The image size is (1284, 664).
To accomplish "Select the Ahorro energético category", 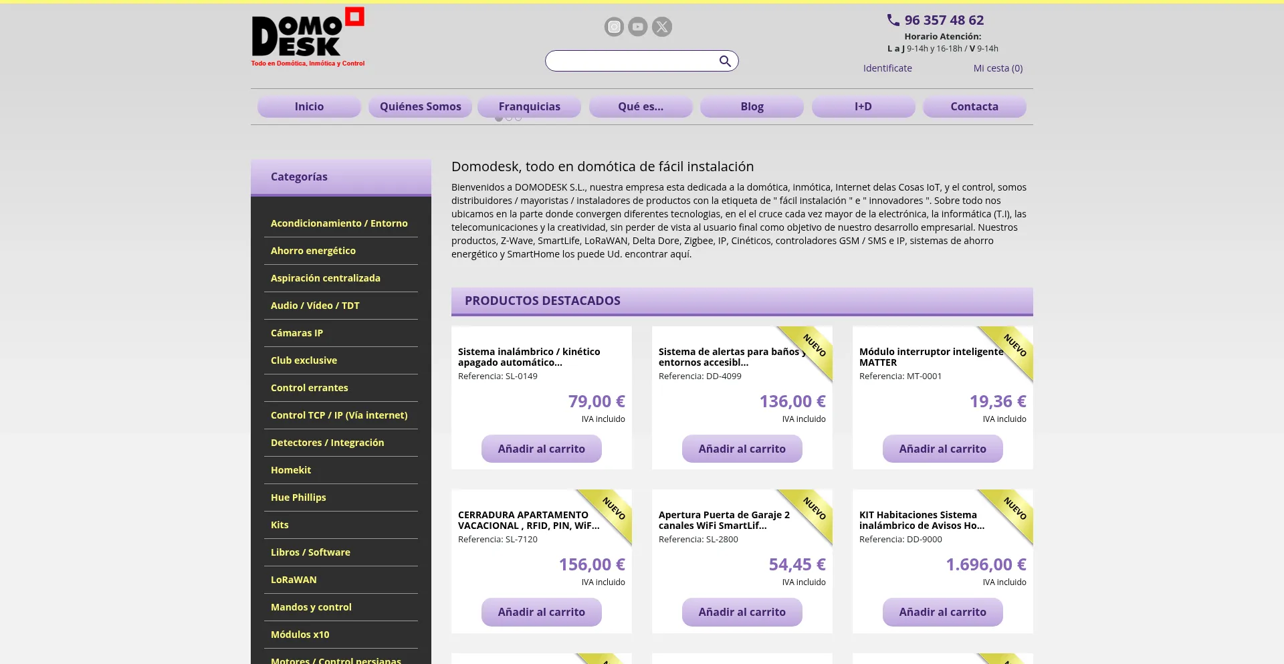I will [313, 251].
